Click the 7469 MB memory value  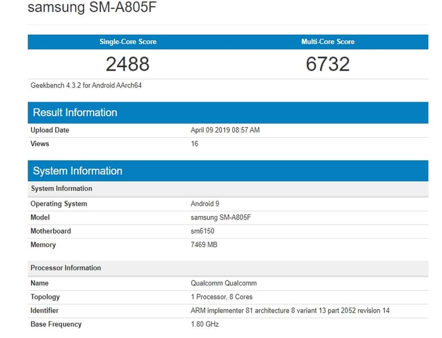(x=204, y=245)
